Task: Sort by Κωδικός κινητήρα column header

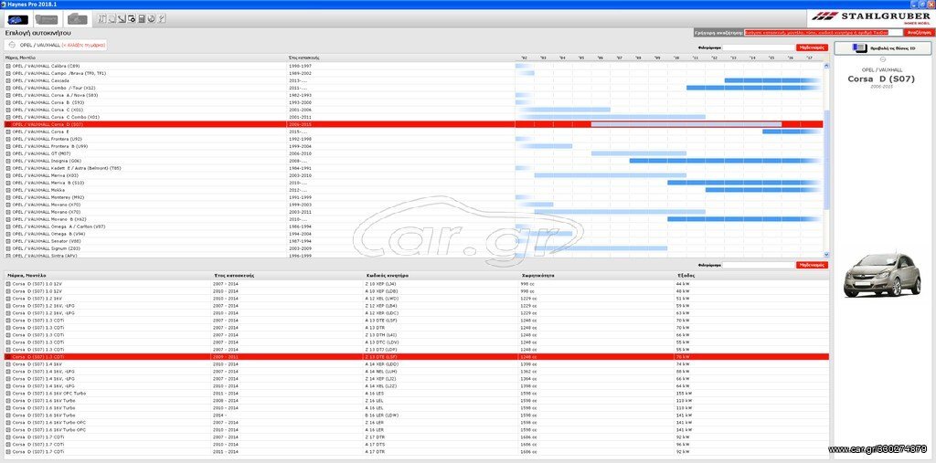Action: (388, 276)
